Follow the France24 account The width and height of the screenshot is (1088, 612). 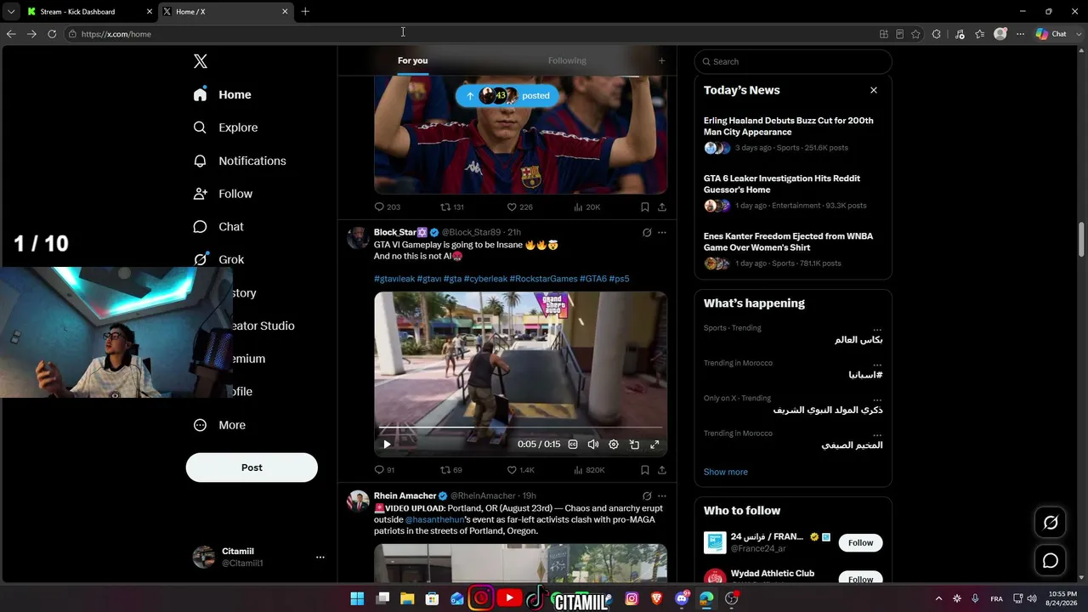pos(860,542)
